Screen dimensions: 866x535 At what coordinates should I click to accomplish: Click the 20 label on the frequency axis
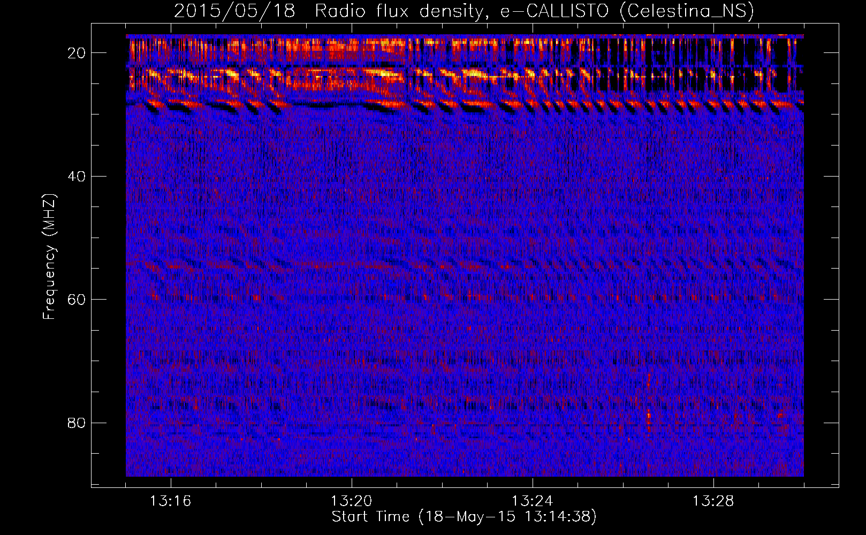[x=77, y=52]
